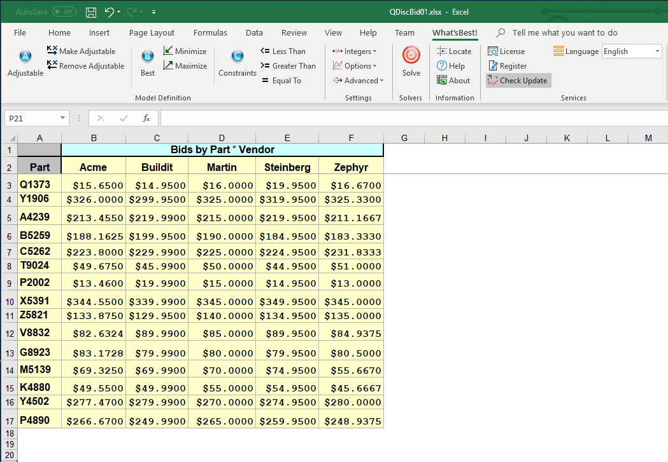Open the redo history dropdown arrow
Viewport: 668px width, 462px height.
coord(141,12)
